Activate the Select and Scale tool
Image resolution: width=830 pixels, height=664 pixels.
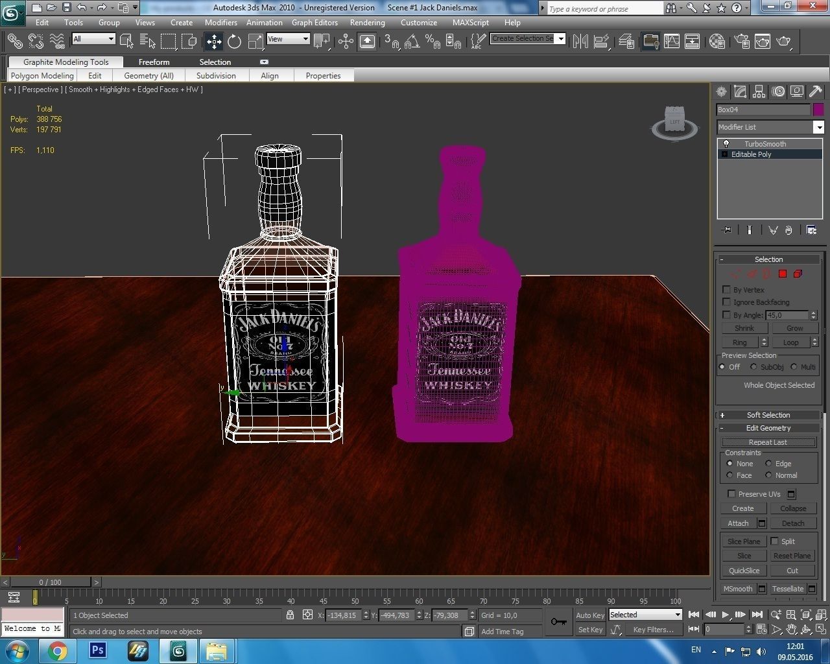[256, 41]
